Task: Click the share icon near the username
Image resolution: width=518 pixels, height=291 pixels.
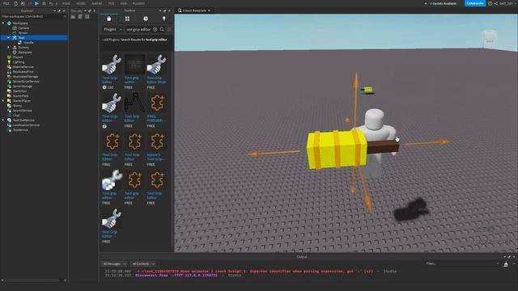Action: [496, 3]
